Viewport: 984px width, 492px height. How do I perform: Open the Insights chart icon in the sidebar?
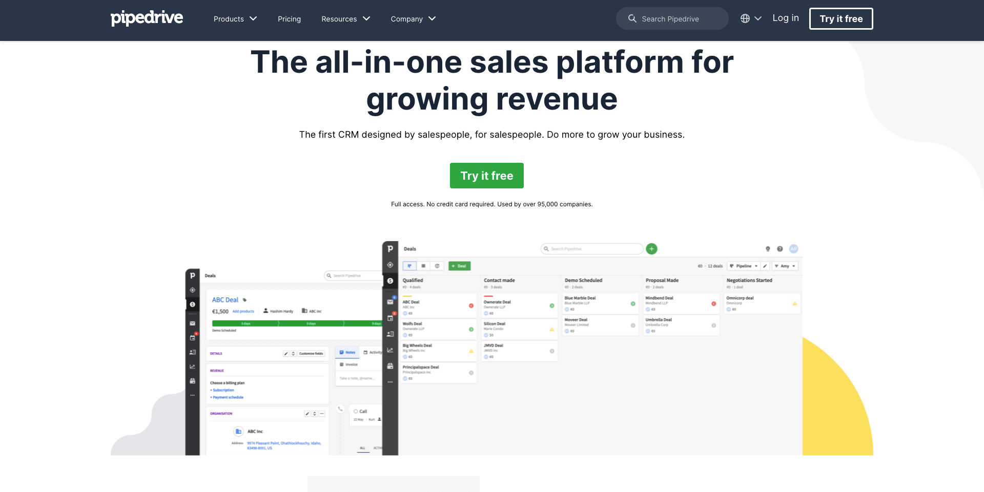pyautogui.click(x=391, y=350)
